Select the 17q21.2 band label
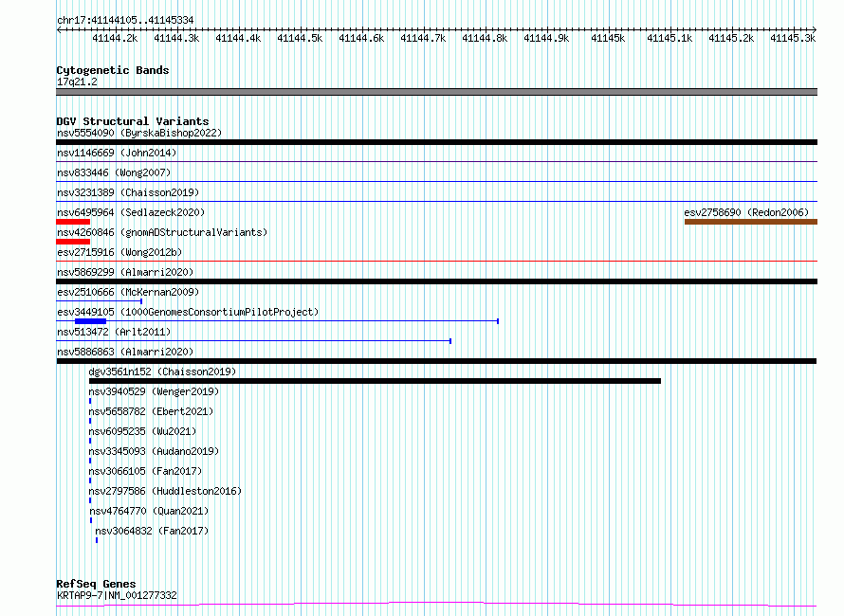This screenshot has width=844, height=616. point(77,82)
